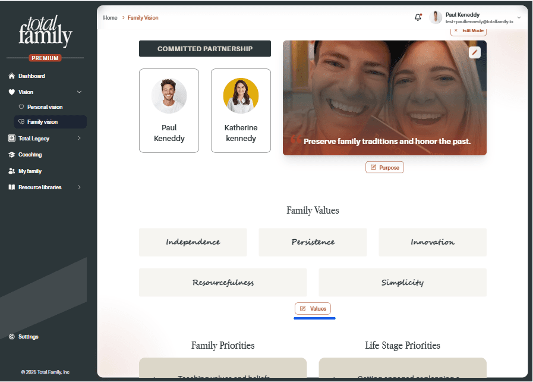Click the Values edit button

313,309
